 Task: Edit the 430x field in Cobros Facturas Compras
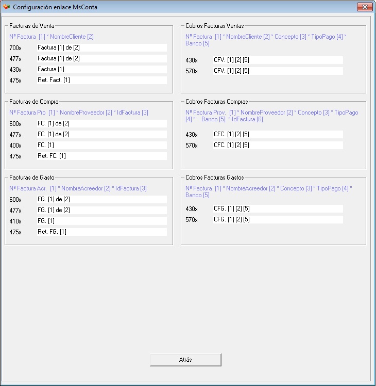point(278,134)
